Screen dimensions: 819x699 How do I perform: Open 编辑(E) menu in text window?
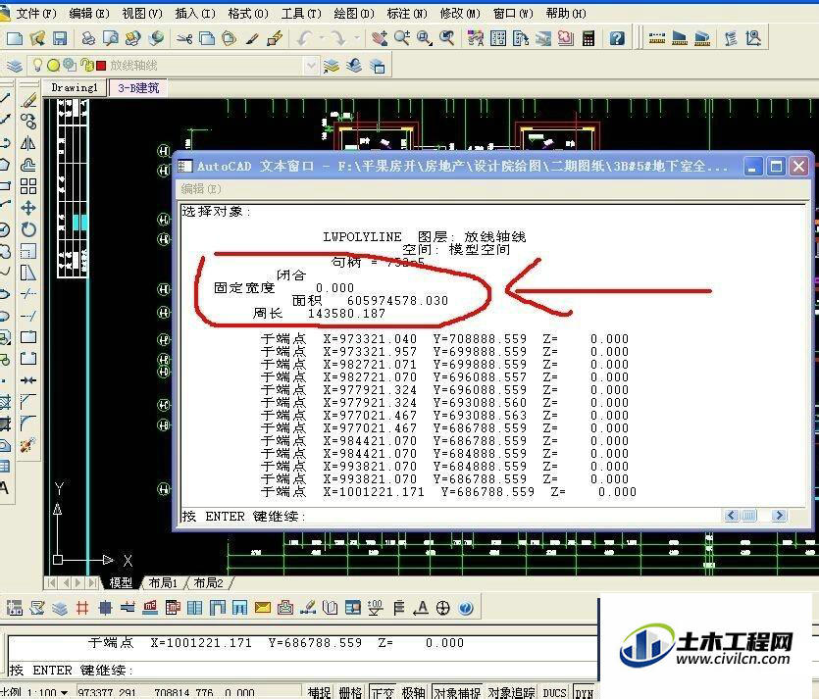pyautogui.click(x=200, y=189)
